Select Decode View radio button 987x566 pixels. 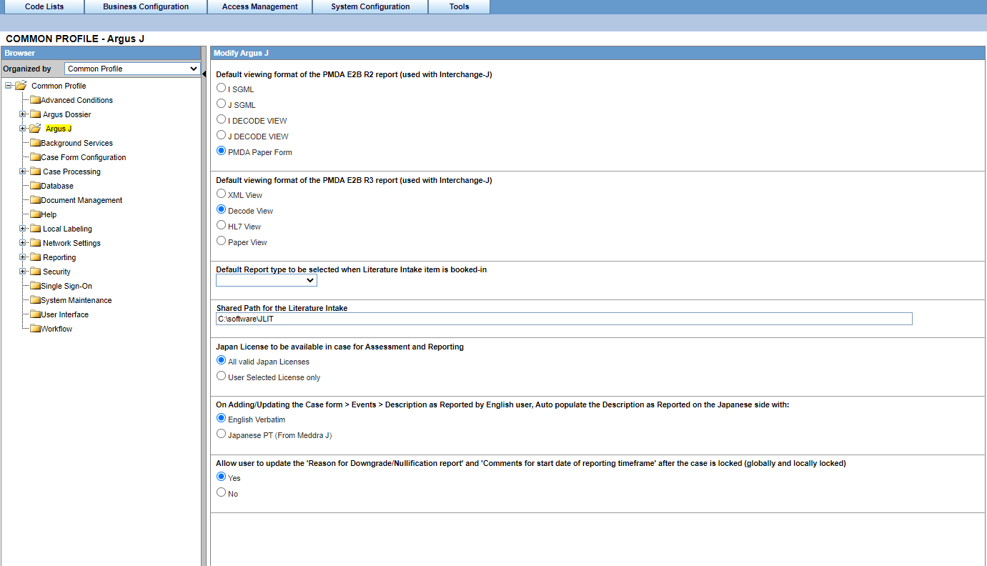[x=222, y=209]
